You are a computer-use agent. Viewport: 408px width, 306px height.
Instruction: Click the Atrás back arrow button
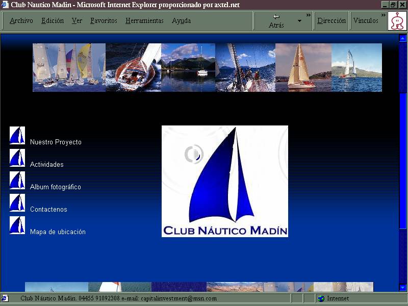point(276,21)
